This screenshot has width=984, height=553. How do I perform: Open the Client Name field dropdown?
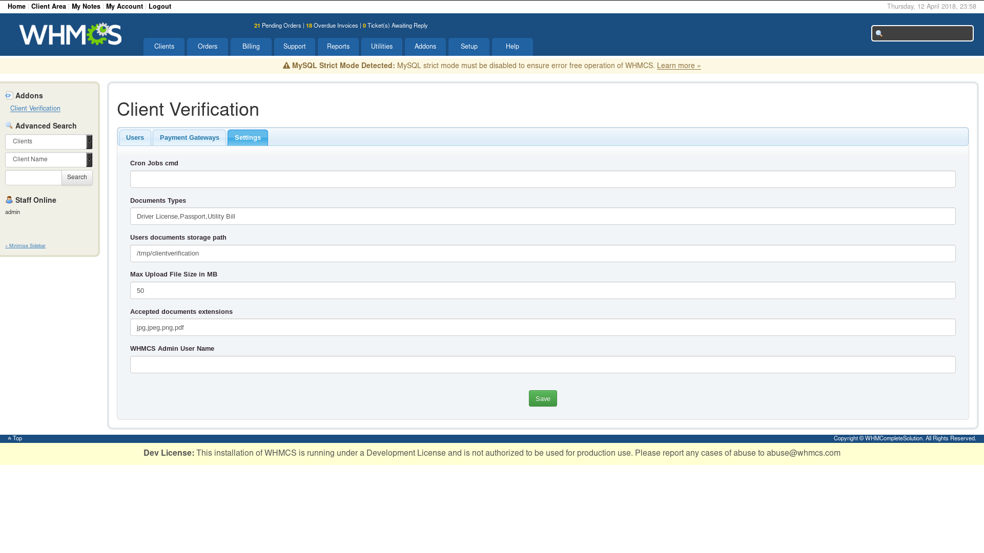pyautogui.click(x=49, y=160)
